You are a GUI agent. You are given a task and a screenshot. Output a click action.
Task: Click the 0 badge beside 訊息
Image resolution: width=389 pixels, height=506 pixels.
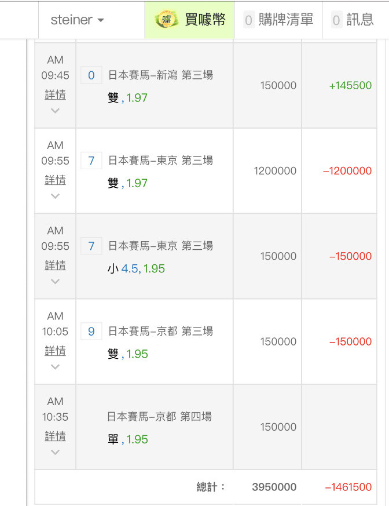(x=337, y=20)
